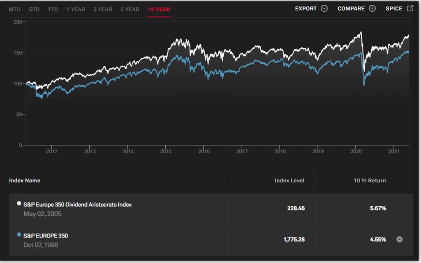Click the 2013 x-axis label
Screen dimensions: 421x263
90,151
